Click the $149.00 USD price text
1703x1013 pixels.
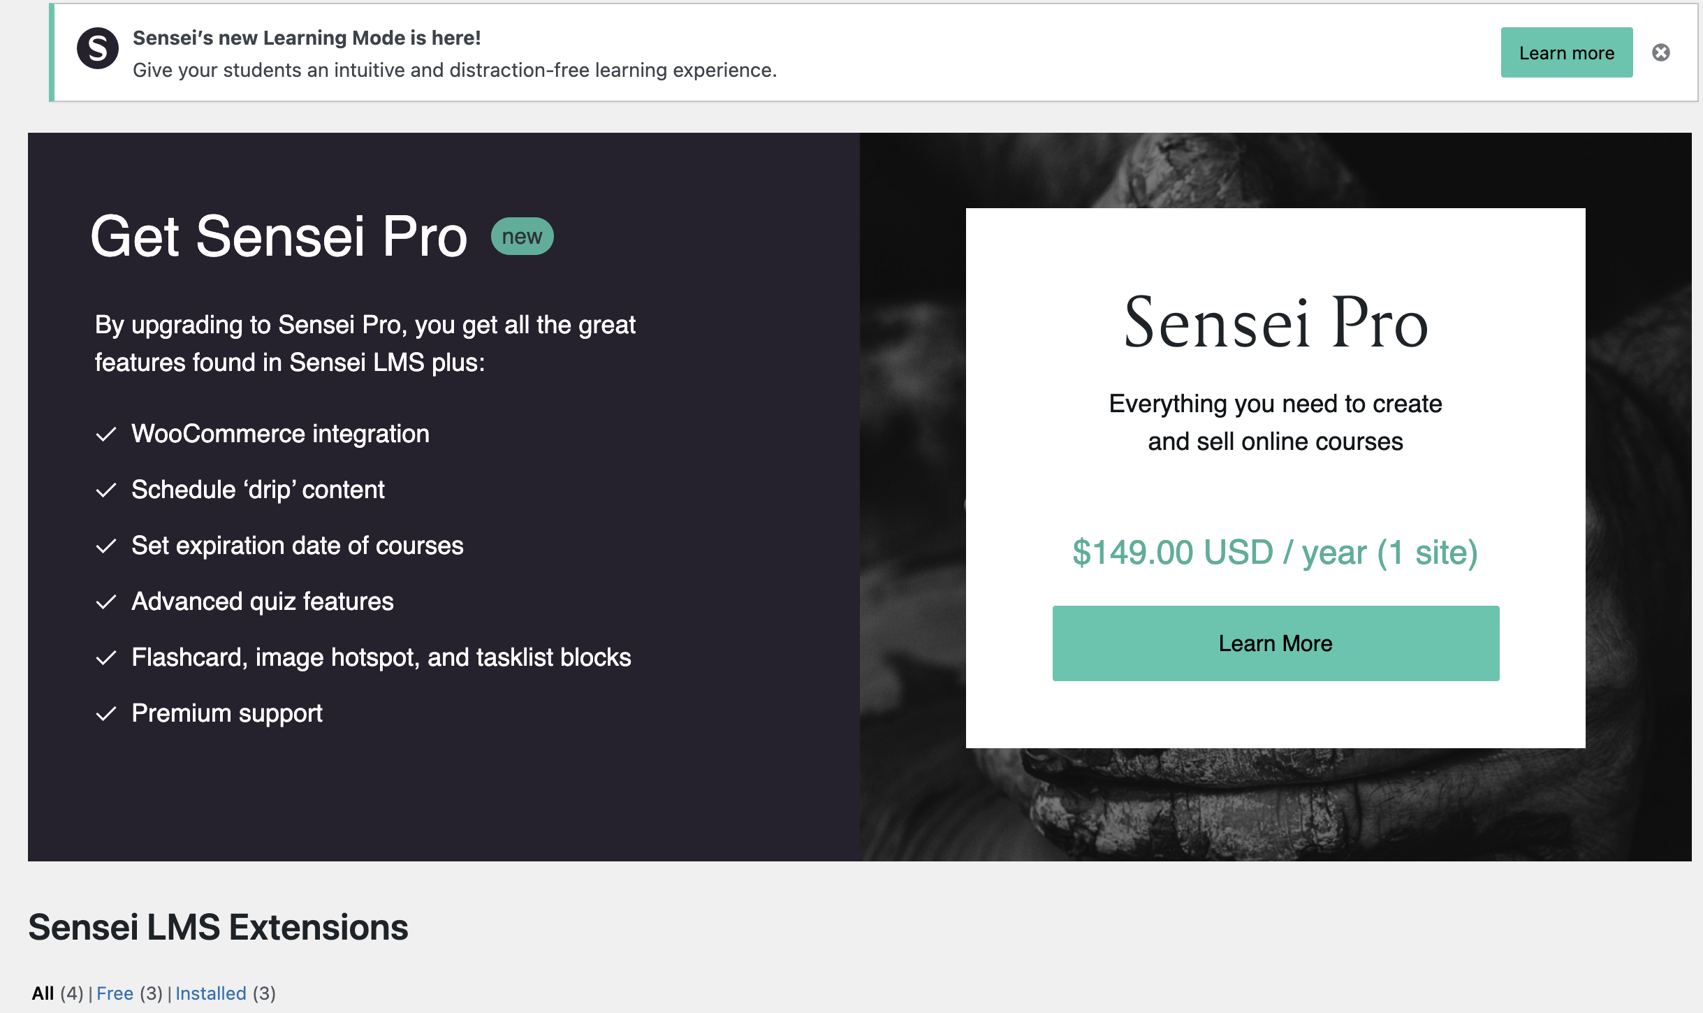(x=1275, y=553)
